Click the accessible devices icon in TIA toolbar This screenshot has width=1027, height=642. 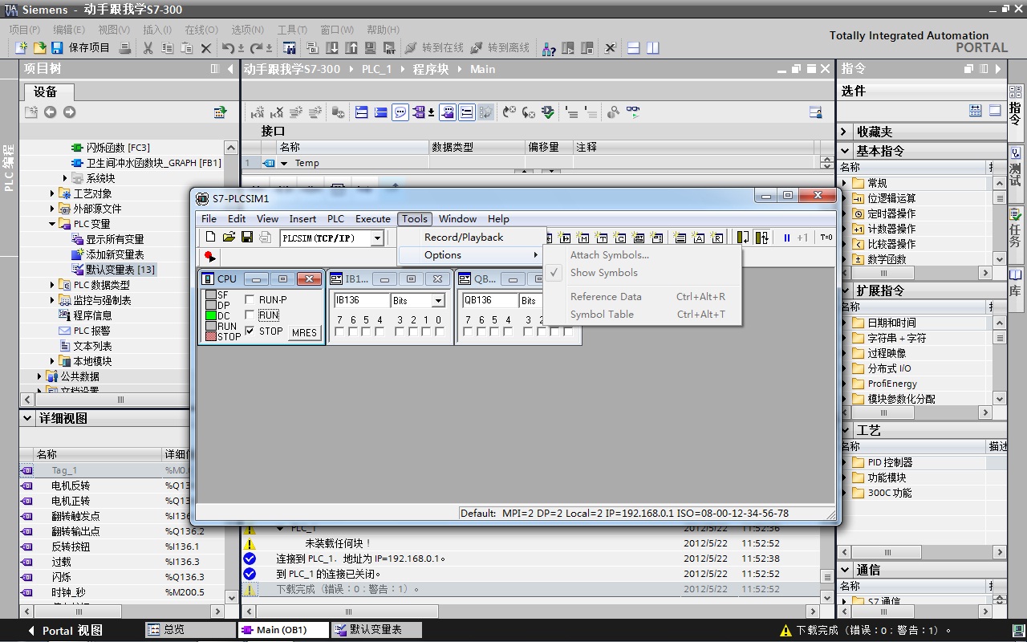click(549, 48)
